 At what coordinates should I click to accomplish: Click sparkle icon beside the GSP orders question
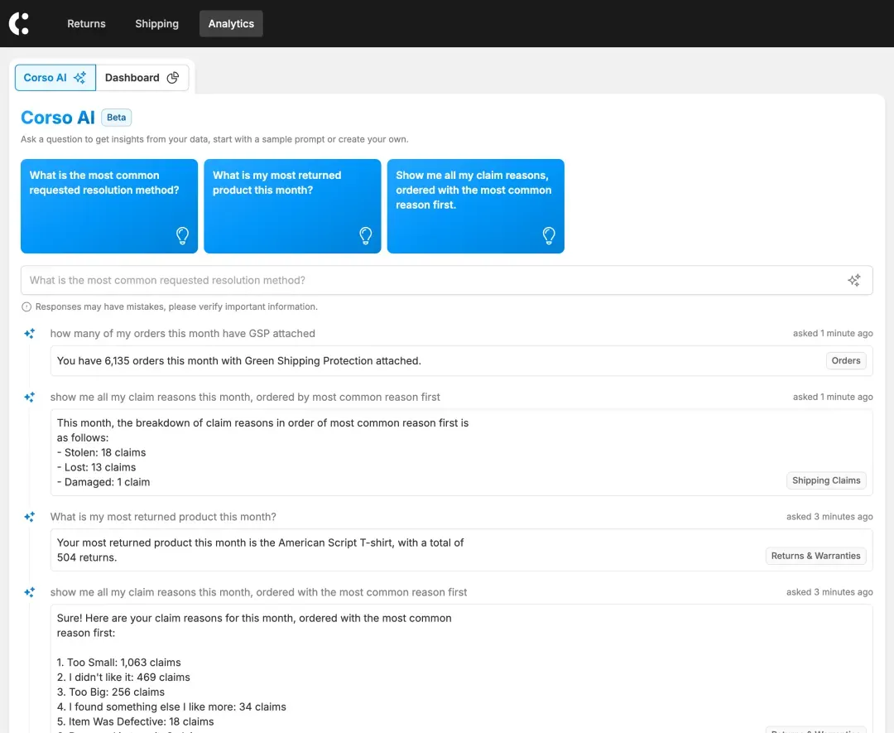(x=30, y=334)
